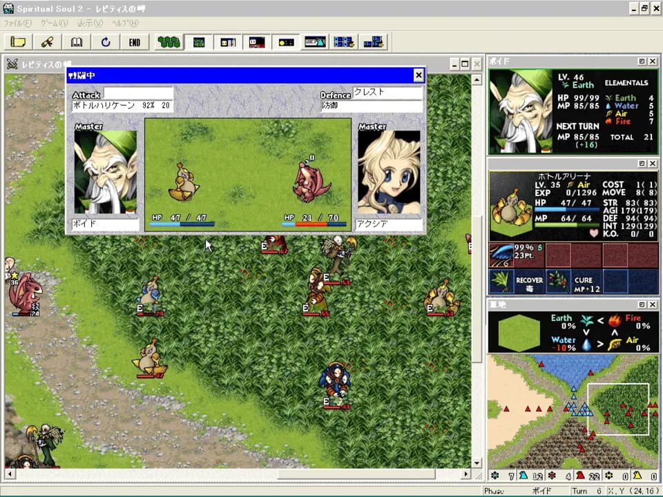This screenshot has width=663, height=497.
Task: Toggle the green minimap panel toolbar button
Action: (198, 42)
